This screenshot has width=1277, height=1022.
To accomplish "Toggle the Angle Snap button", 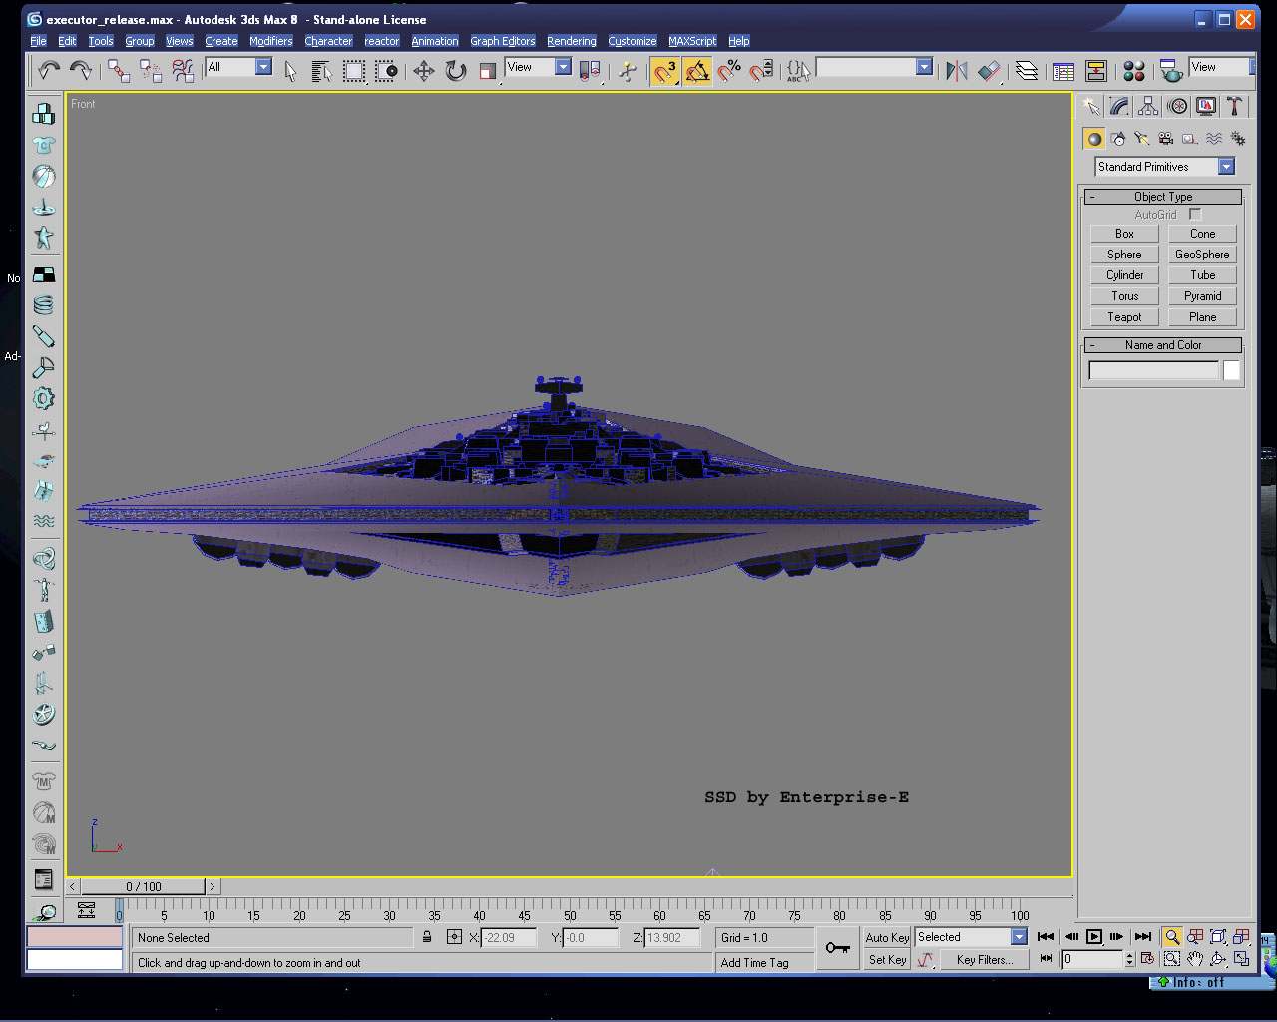I will (697, 70).
